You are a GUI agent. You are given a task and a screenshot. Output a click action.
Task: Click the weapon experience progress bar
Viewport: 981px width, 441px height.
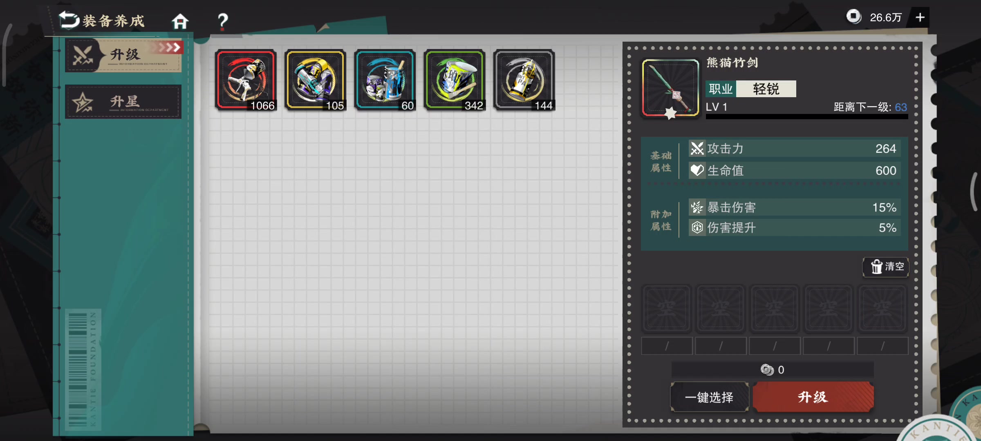[x=807, y=117]
